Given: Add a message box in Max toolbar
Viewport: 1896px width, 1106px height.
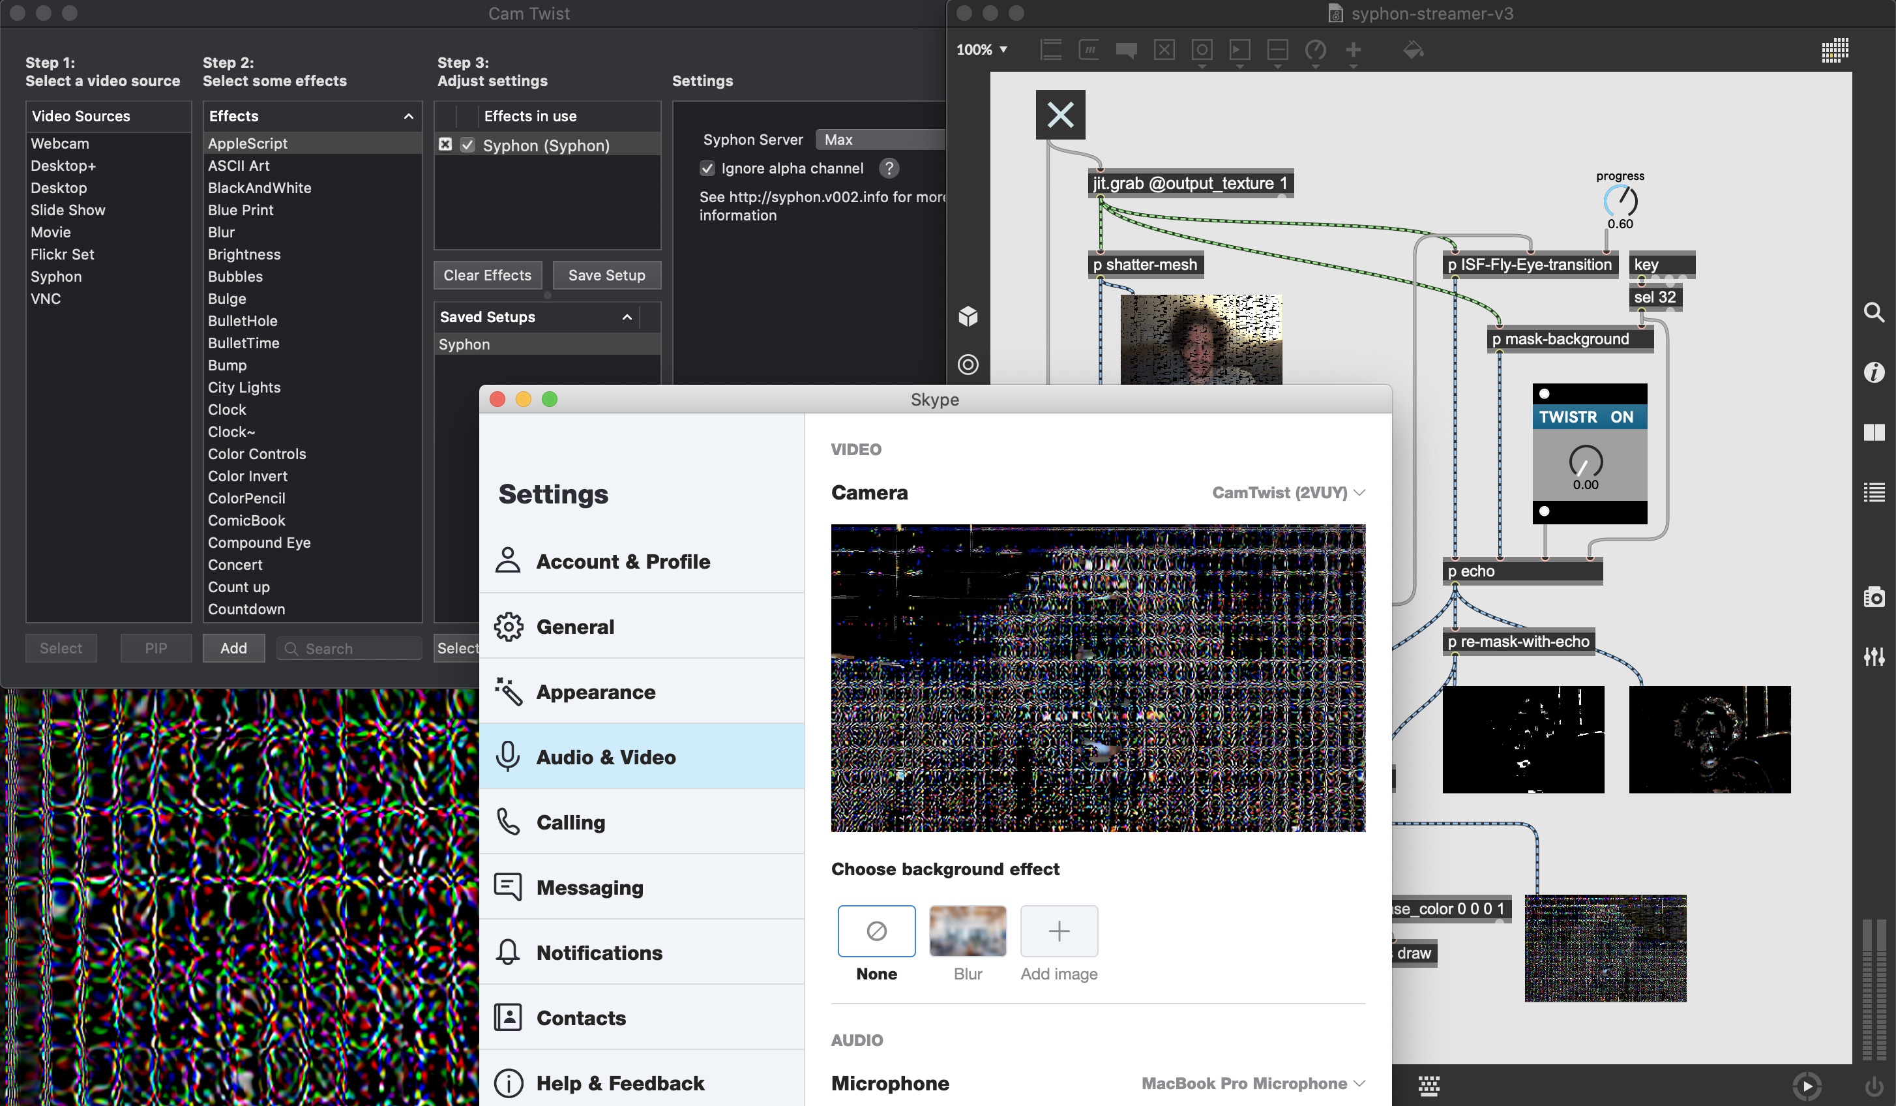Looking at the screenshot, I should (1089, 50).
